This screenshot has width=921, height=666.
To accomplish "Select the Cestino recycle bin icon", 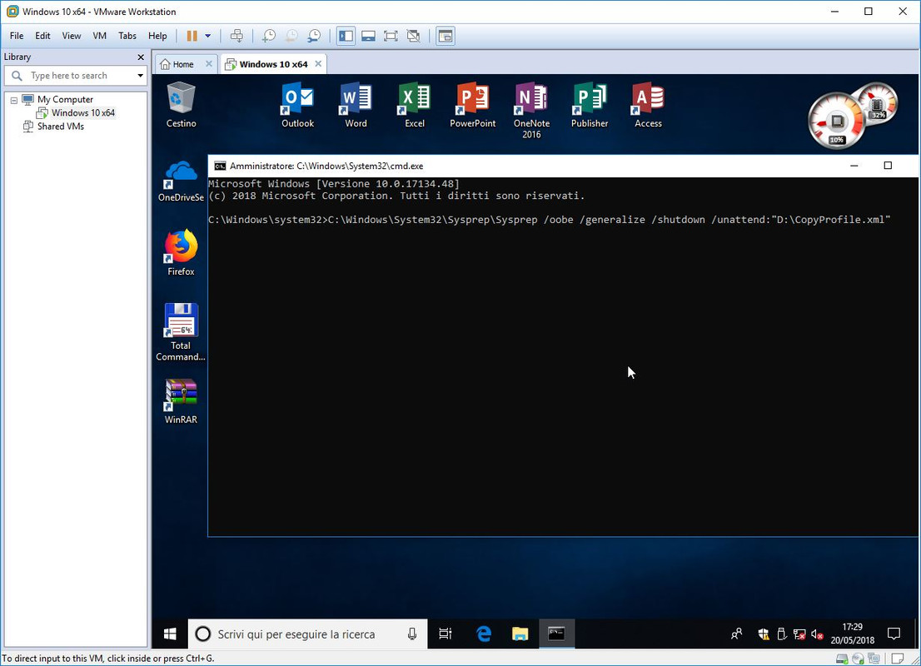I will [x=181, y=105].
